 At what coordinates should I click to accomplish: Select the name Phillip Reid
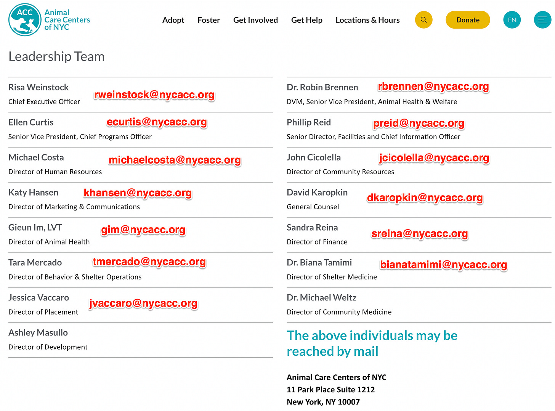(309, 122)
